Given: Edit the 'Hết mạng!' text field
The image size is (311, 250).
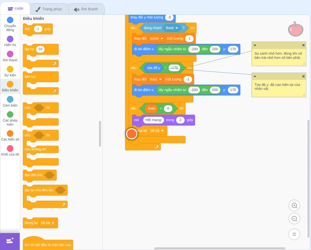Looking at the screenshot, I should tap(154, 120).
